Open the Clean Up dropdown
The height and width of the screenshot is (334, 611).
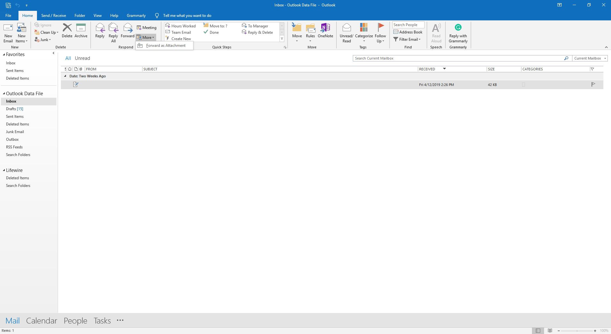coord(47,32)
